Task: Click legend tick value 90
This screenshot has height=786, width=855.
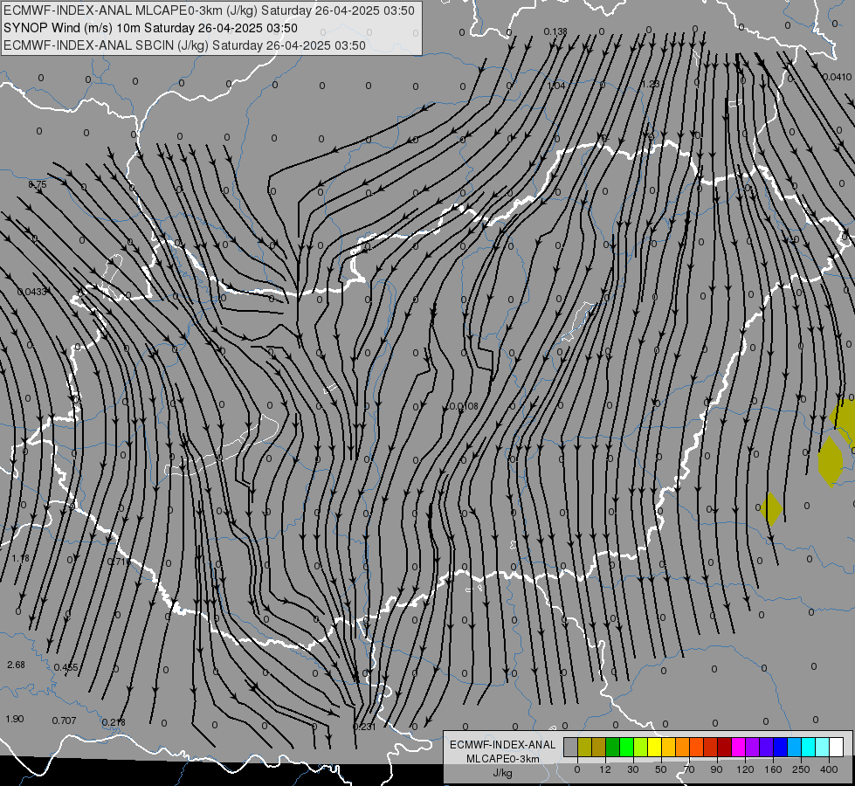Action: pos(716,769)
